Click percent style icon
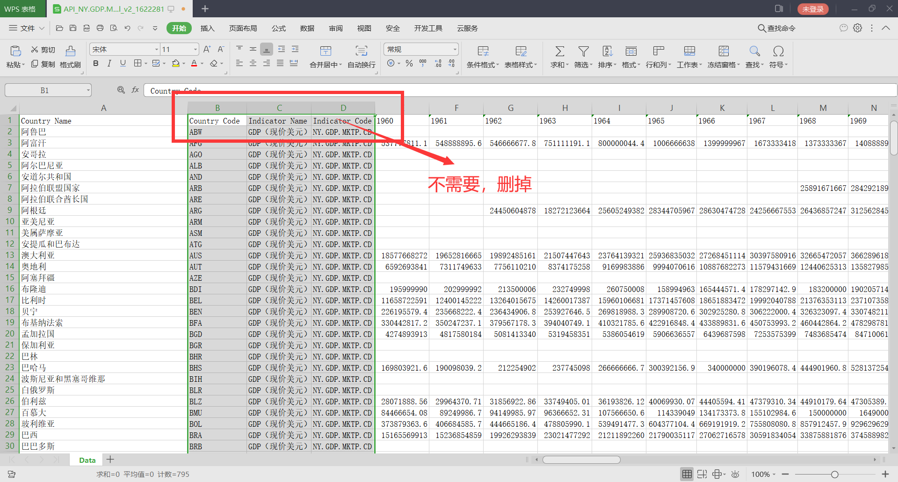This screenshot has height=482, width=898. (409, 63)
